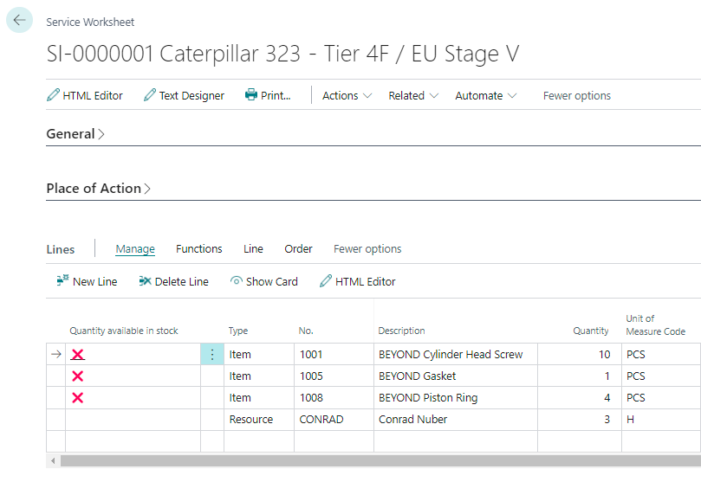The image size is (701, 482).
Task: Click the red X stock icon for item 1005
Action: click(78, 376)
